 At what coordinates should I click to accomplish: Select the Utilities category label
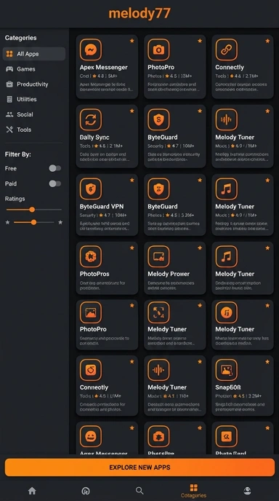pyautogui.click(x=27, y=99)
